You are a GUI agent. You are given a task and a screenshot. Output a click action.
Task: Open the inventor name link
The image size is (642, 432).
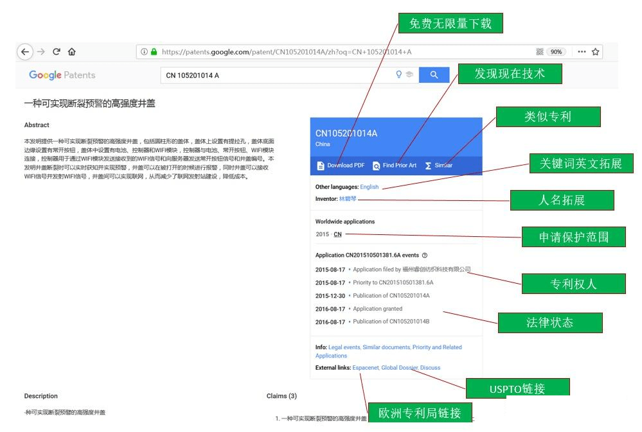(x=348, y=199)
